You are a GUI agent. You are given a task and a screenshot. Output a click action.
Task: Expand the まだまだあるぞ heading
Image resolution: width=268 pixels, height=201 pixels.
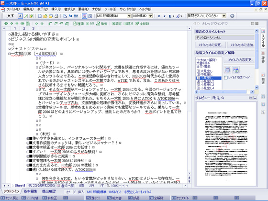click(x=28, y=165)
